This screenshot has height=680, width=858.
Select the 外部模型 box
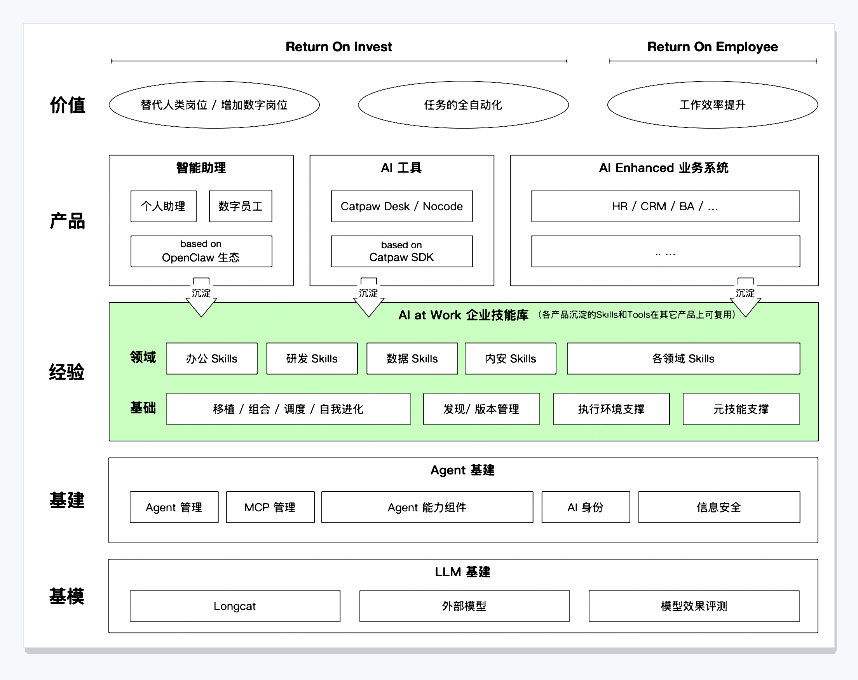pos(464,607)
